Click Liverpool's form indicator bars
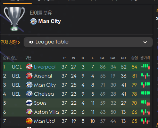Image resolution: width=158 pixels, height=128 pixels. coord(145,67)
